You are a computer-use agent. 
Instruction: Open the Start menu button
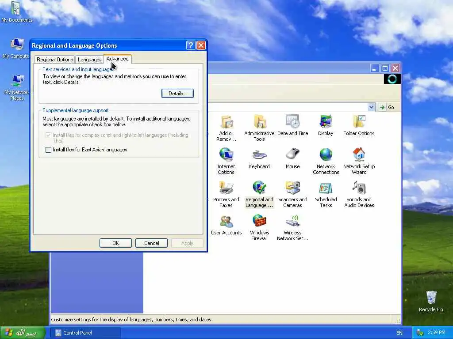click(23, 333)
